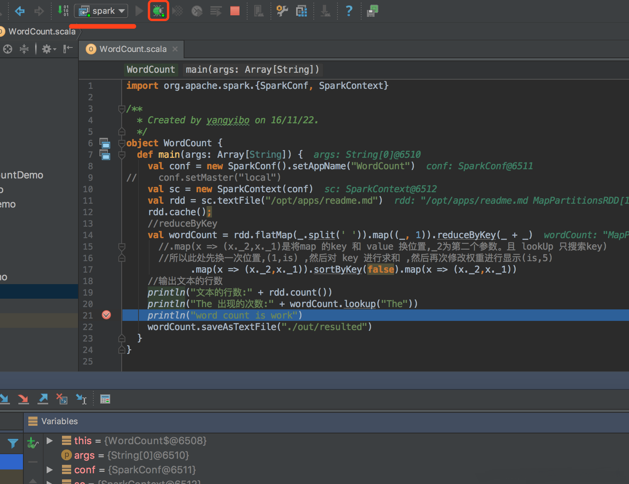Toggle the fold end marker on line 24
Screen dimensions: 629x484
click(x=122, y=350)
